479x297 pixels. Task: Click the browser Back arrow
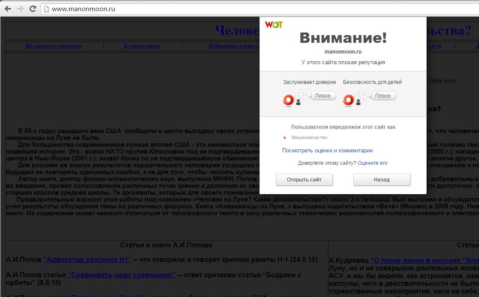pyautogui.click(x=8, y=9)
